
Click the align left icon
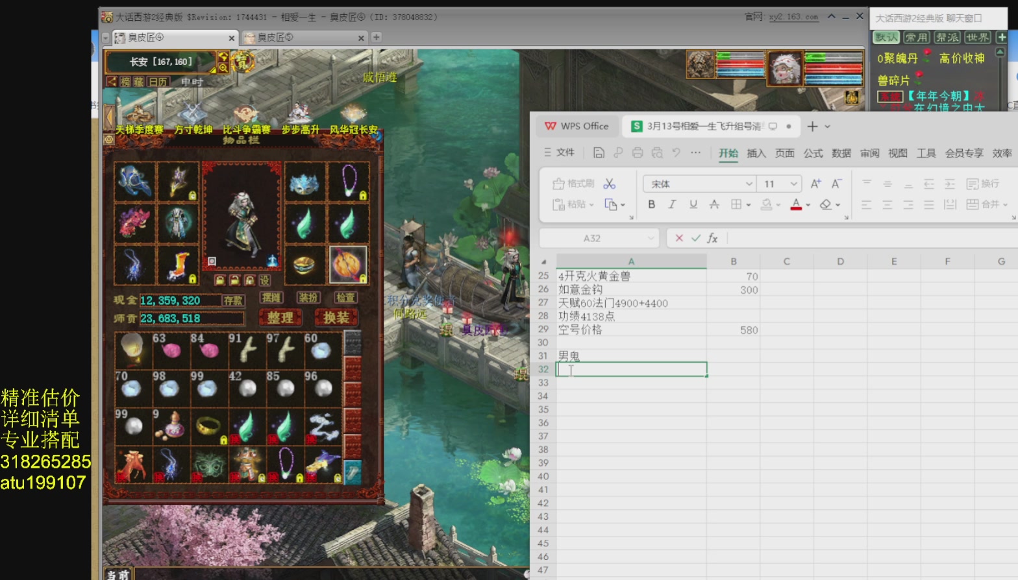[866, 205]
